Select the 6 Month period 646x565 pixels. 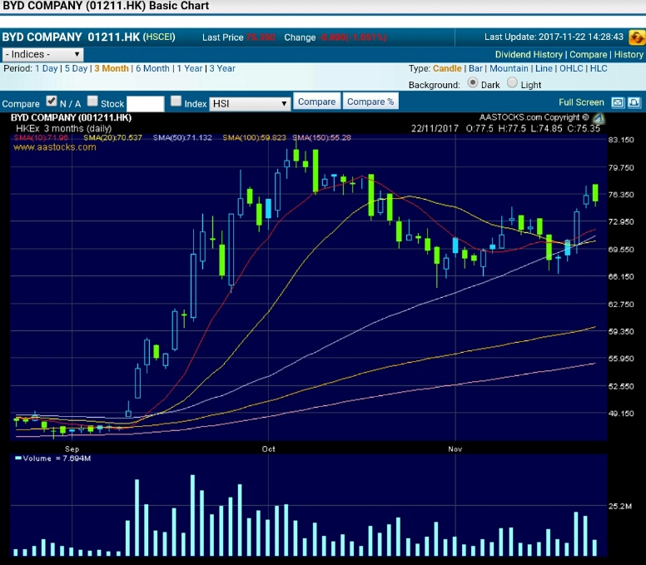[x=153, y=68]
